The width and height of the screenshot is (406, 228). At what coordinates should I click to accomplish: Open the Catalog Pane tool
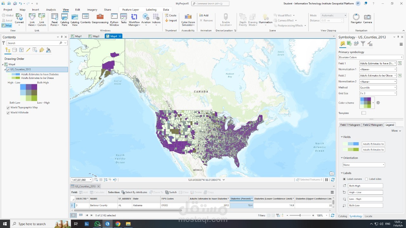pos(65,19)
